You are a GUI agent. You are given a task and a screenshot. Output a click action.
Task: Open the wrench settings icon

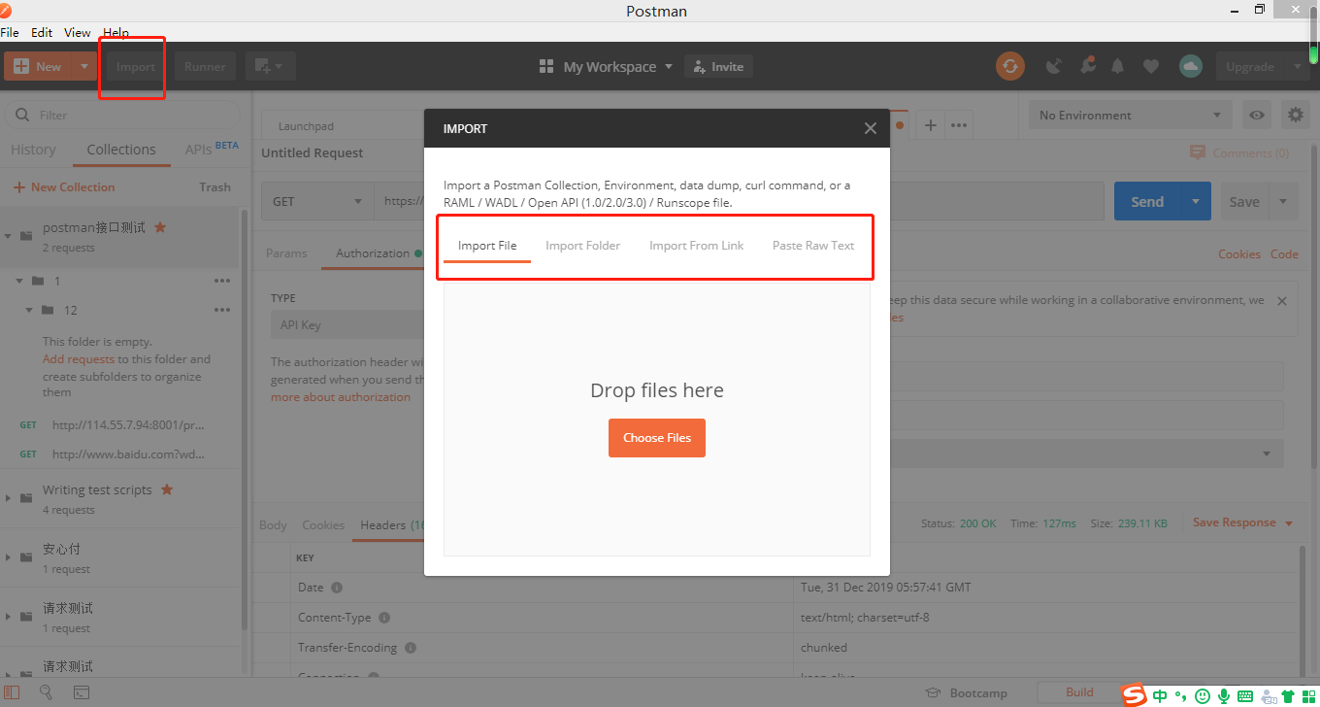[1087, 66]
